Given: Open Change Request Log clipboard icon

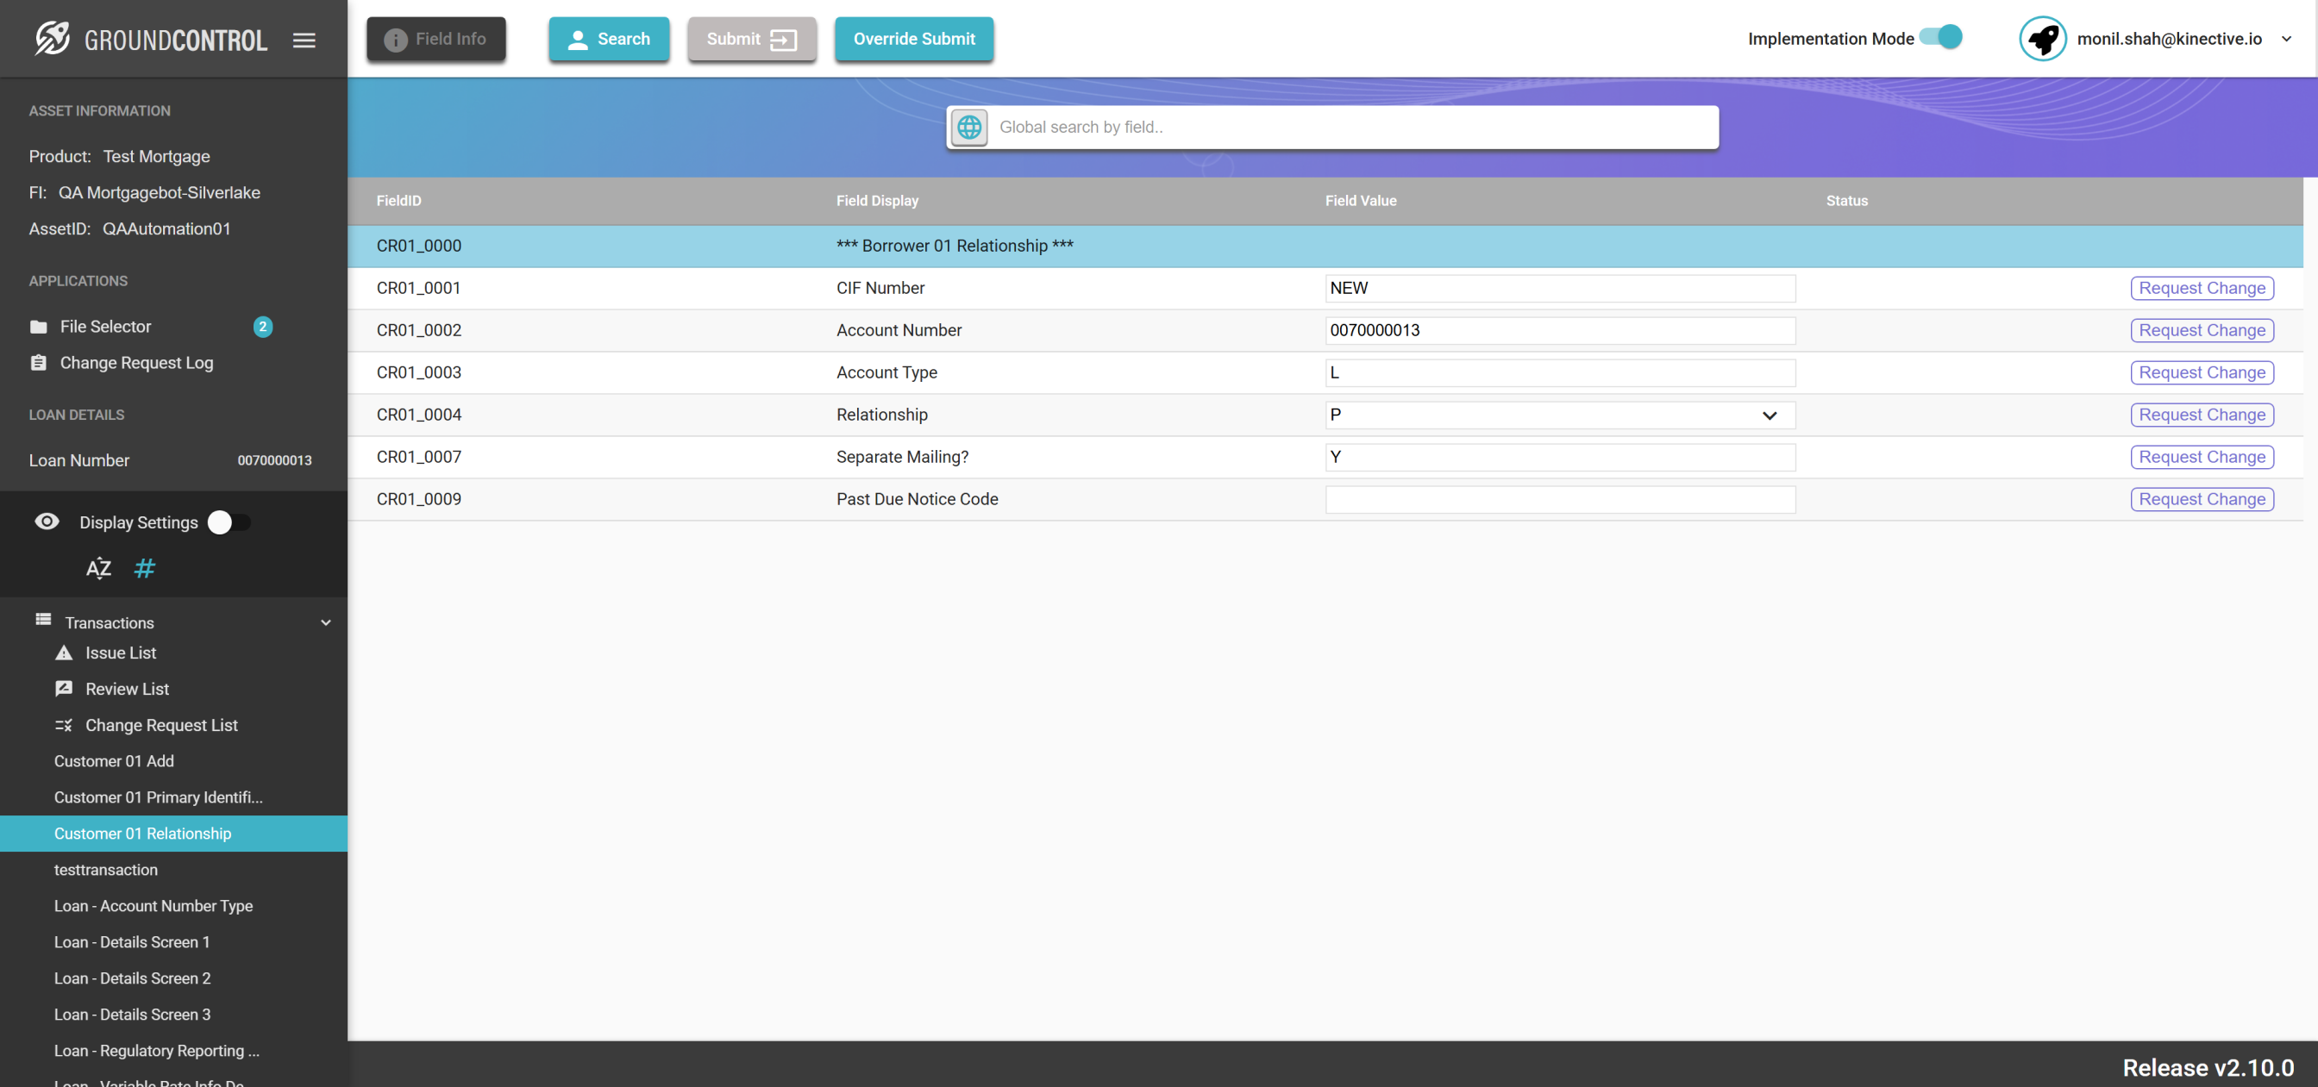Looking at the screenshot, I should tap(39, 363).
